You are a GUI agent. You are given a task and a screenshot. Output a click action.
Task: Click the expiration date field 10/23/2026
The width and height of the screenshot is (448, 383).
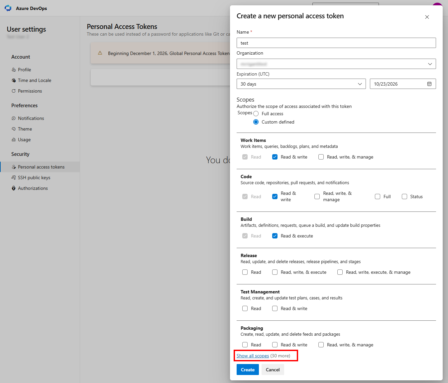click(403, 84)
